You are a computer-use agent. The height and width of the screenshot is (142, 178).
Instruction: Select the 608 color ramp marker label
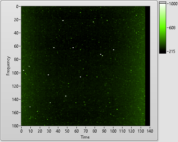(172, 28)
